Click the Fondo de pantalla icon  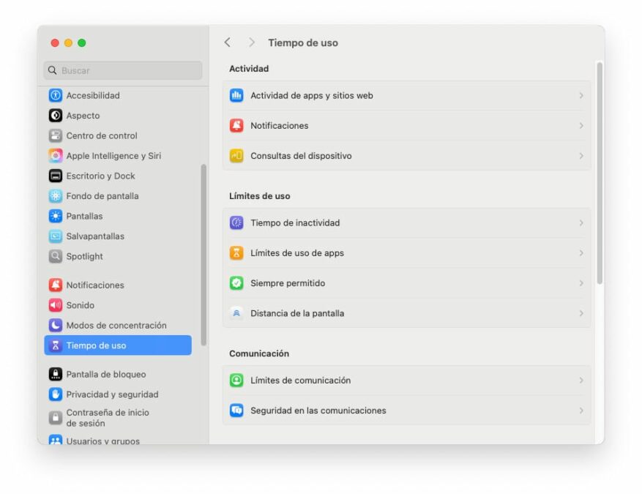point(56,195)
